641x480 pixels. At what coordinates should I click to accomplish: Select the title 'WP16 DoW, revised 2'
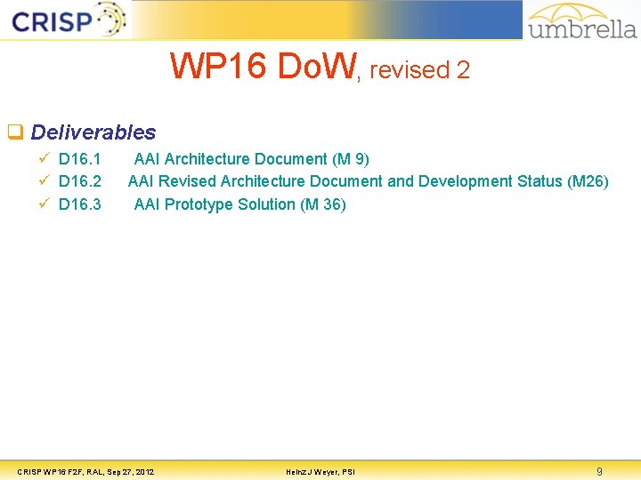click(320, 66)
